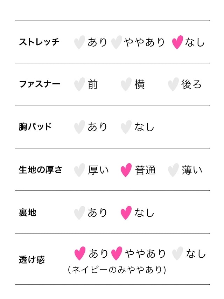
Task: Click the pink heart for 透け感 あり
Action: point(80,253)
